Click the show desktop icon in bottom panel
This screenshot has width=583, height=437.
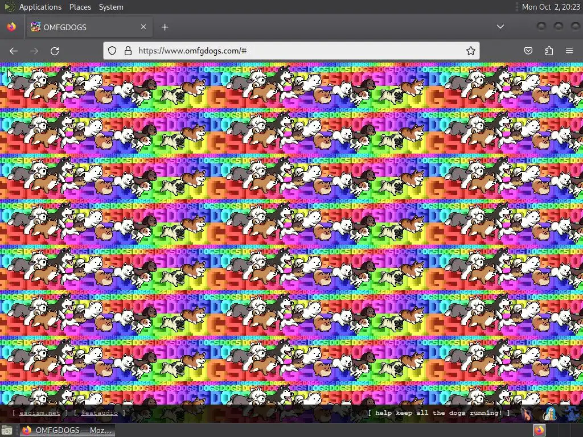(x=7, y=430)
